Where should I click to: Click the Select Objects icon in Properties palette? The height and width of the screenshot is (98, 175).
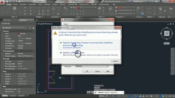[30, 28]
